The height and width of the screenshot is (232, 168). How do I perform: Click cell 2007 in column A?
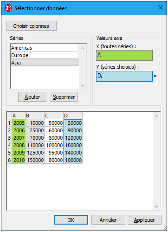pyautogui.click(x=19, y=138)
